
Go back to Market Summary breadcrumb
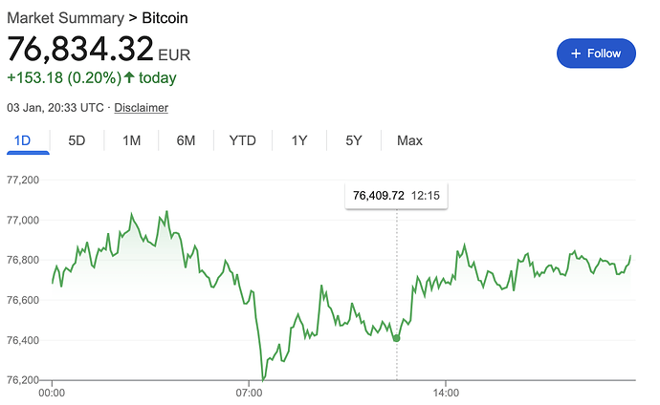(65, 18)
